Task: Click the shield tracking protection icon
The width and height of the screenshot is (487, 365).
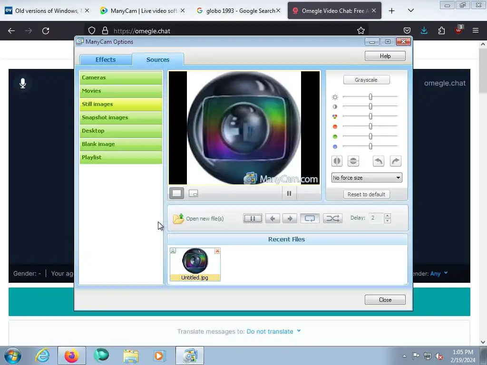Action: (92, 31)
